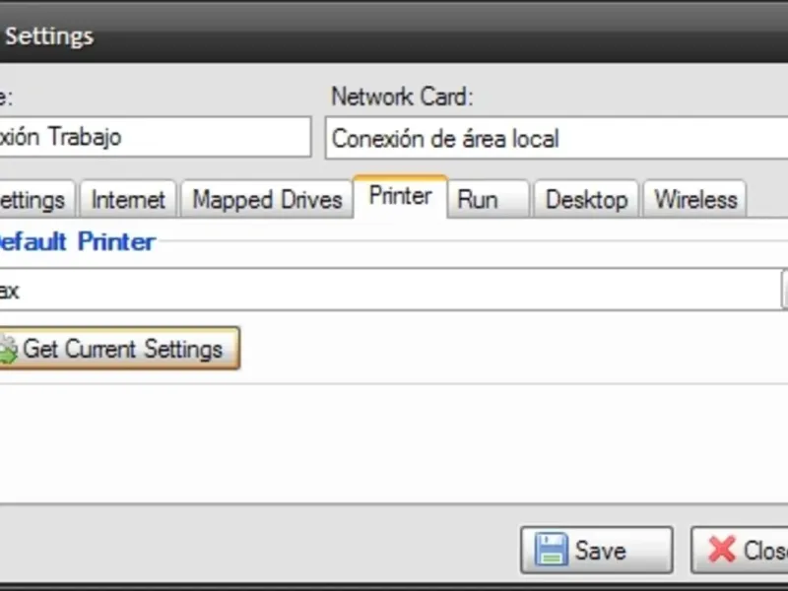This screenshot has width=788, height=591.
Task: Click the profile name field with Trabajo
Action: point(154,137)
